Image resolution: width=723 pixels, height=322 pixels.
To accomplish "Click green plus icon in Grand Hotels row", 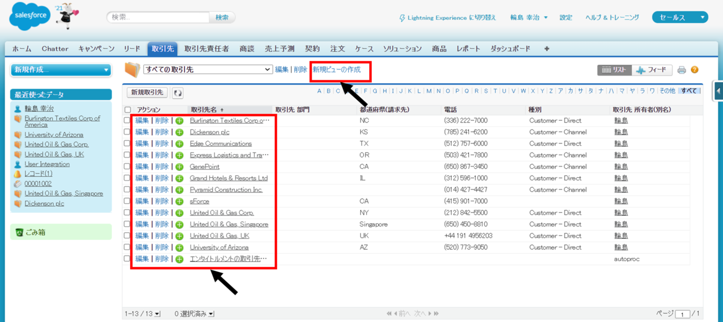I will (x=179, y=178).
